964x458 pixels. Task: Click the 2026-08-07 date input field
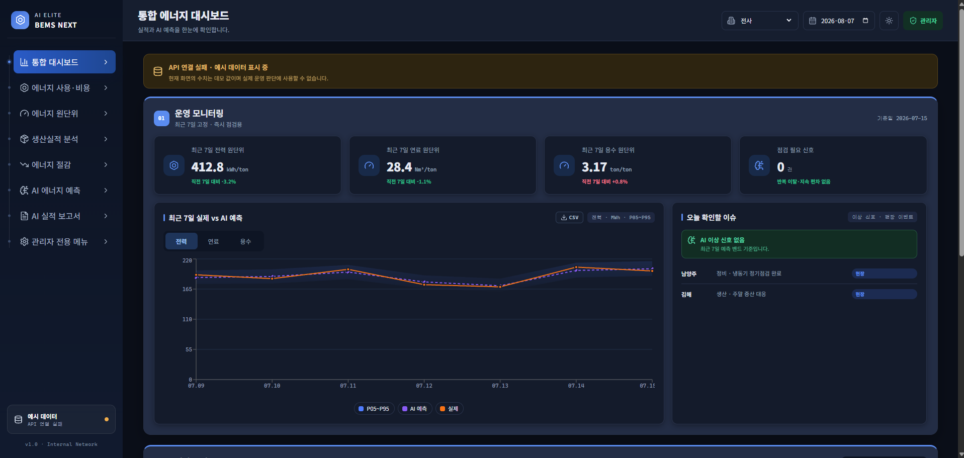838,21
